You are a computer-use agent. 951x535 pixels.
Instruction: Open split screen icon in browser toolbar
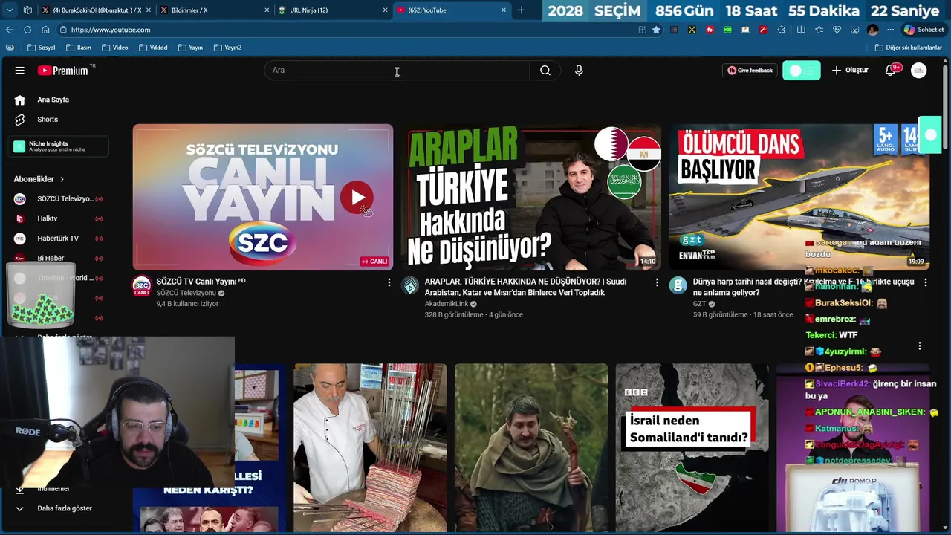point(801,30)
